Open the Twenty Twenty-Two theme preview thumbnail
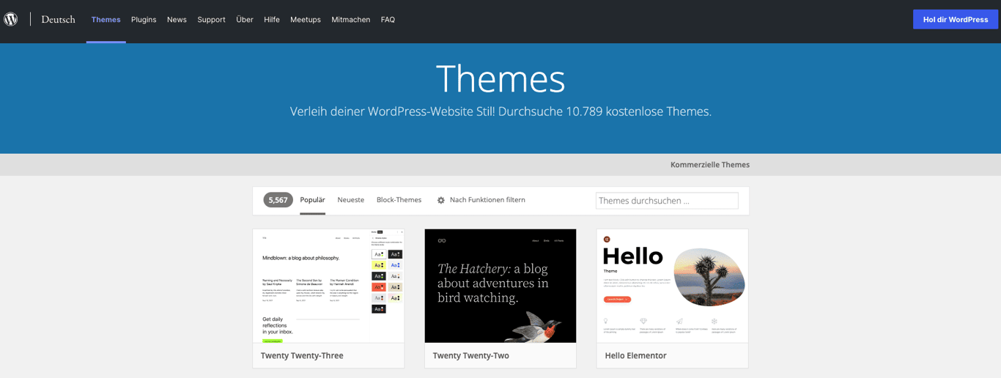This screenshot has width=1001, height=378. tap(500, 286)
